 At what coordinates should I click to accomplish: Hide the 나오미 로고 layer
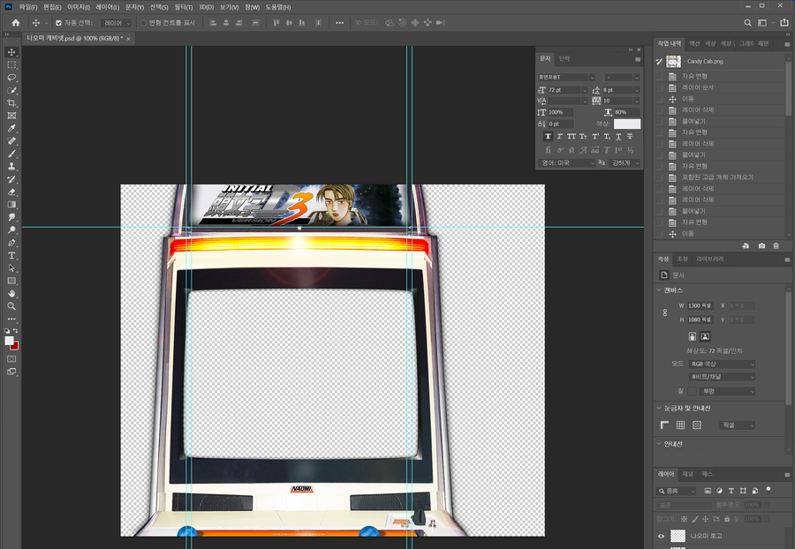tap(661, 536)
